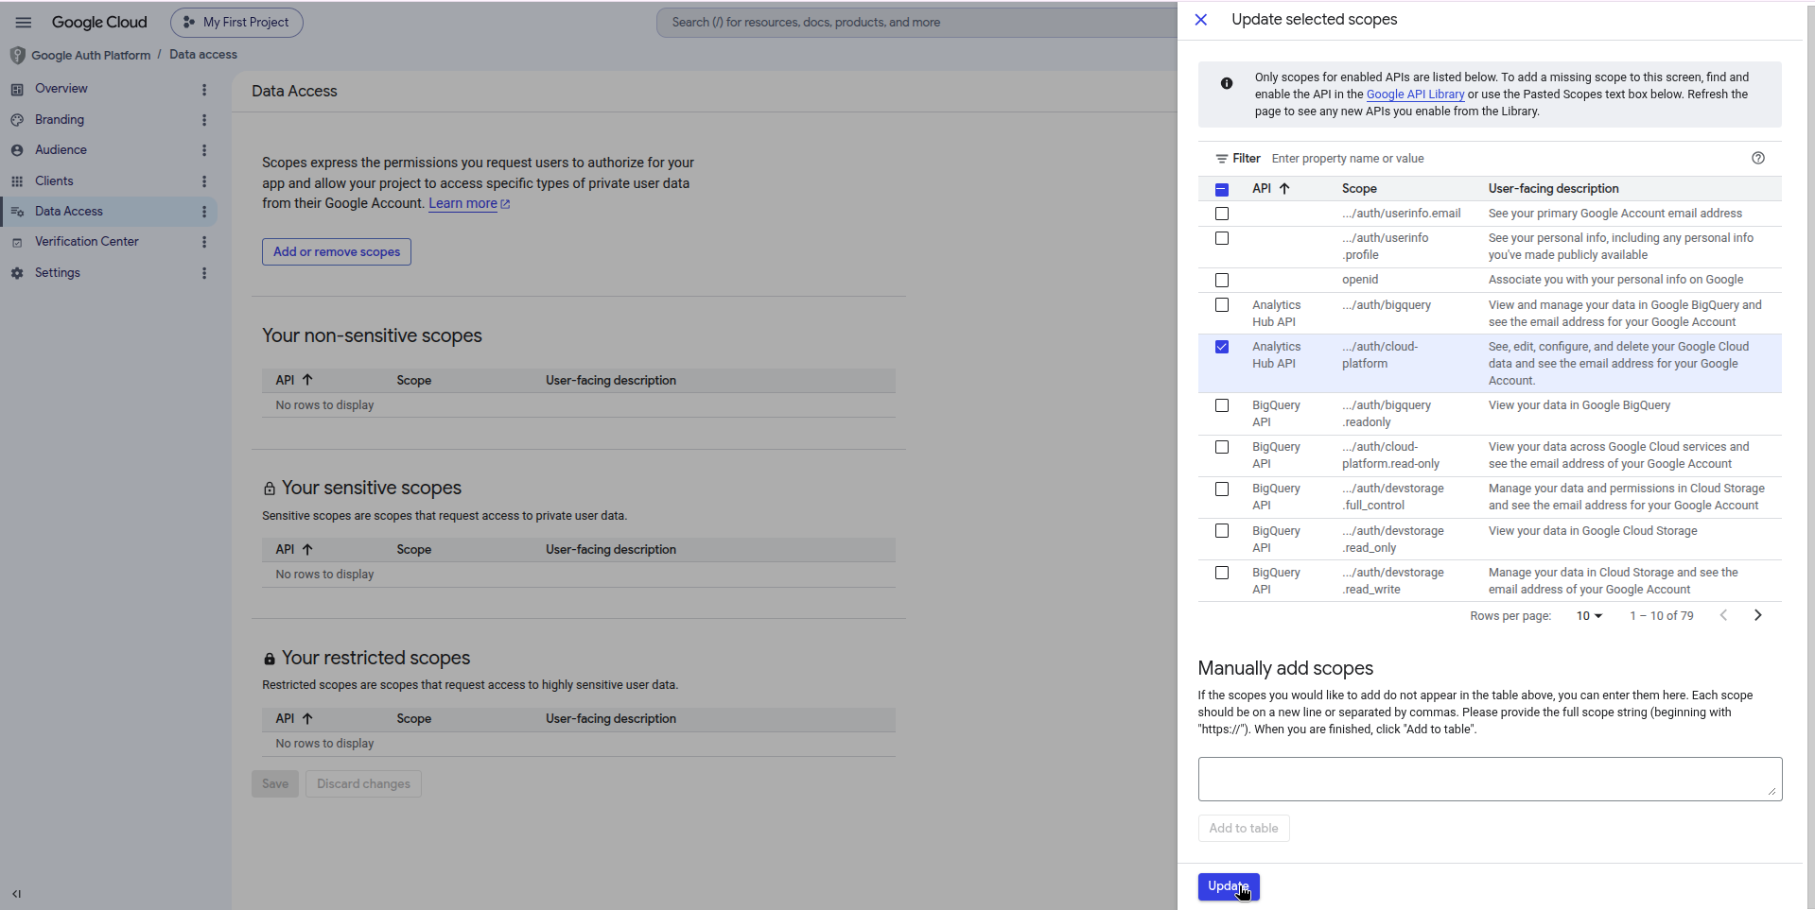
Task: Open more options for Verification Center
Action: pos(204,242)
